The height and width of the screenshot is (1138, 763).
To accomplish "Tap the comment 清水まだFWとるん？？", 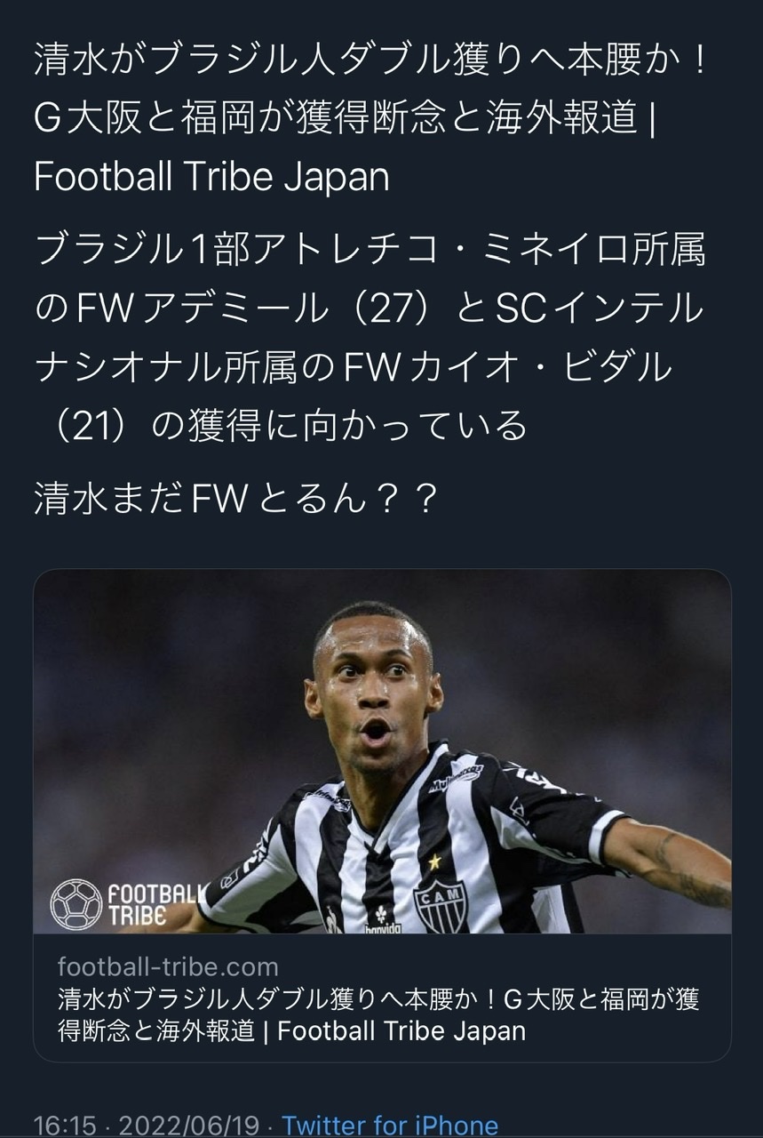I will pos(237,499).
